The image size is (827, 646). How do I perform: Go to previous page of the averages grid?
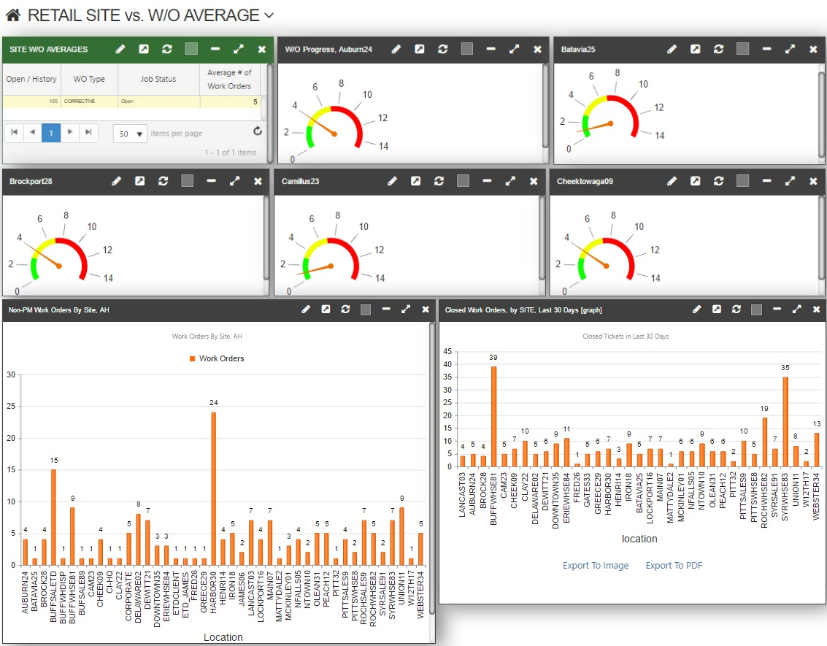tap(33, 132)
